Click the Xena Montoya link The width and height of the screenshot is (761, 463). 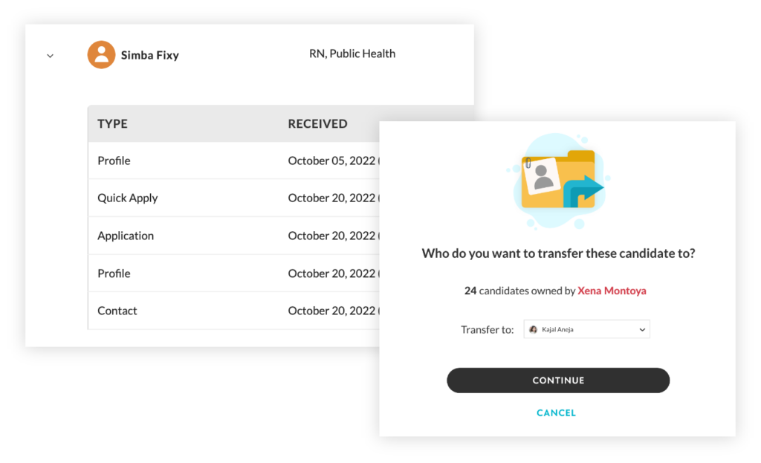pos(612,291)
